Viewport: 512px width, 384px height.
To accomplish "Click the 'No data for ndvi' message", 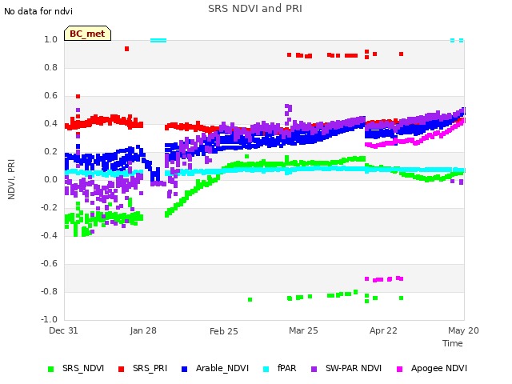I will [x=38, y=11].
